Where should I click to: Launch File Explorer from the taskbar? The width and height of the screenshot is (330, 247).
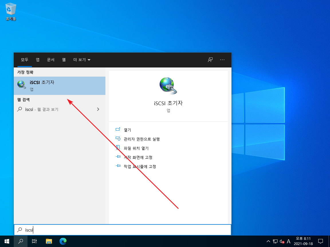tap(49, 241)
